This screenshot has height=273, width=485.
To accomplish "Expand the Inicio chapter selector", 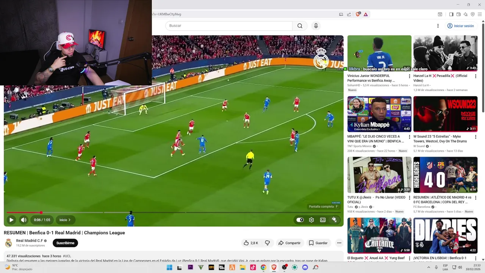I will coord(65,220).
